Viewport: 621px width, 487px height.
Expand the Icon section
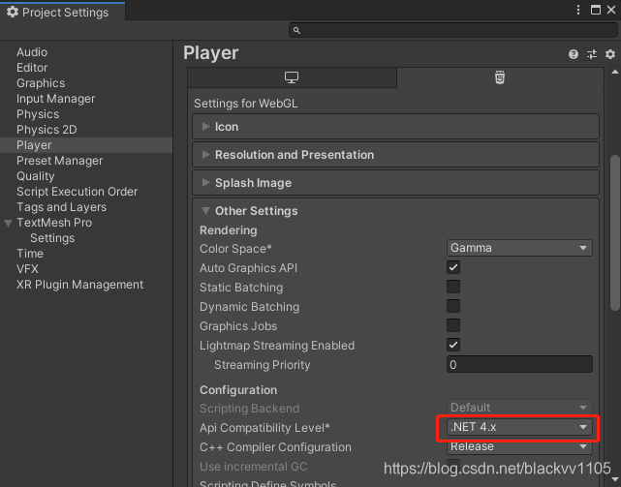(395, 127)
